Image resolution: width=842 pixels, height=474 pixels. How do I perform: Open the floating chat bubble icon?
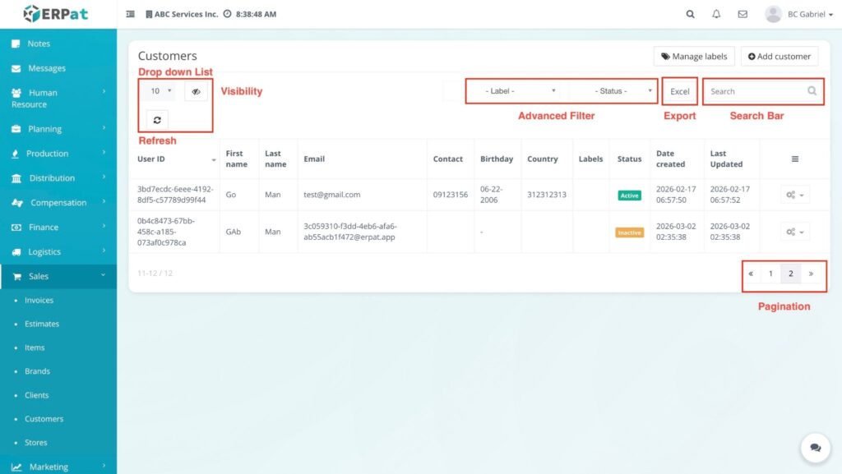point(815,448)
